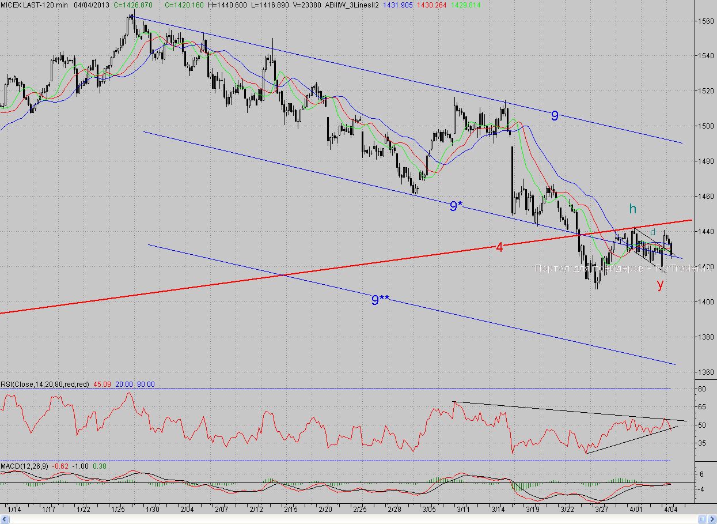Image resolution: width=717 pixels, height=524 pixels.
Task: Click the 4/04 date on time axis
Action: tap(671, 510)
